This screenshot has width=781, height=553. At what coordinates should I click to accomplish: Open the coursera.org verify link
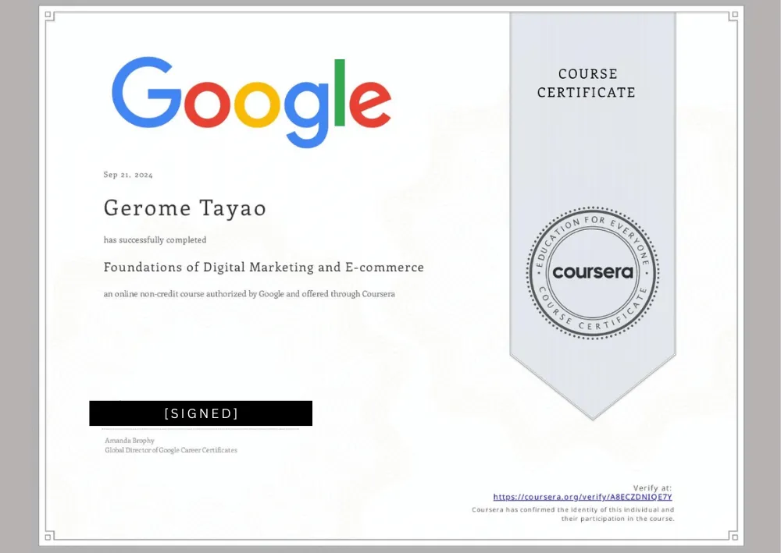582,497
